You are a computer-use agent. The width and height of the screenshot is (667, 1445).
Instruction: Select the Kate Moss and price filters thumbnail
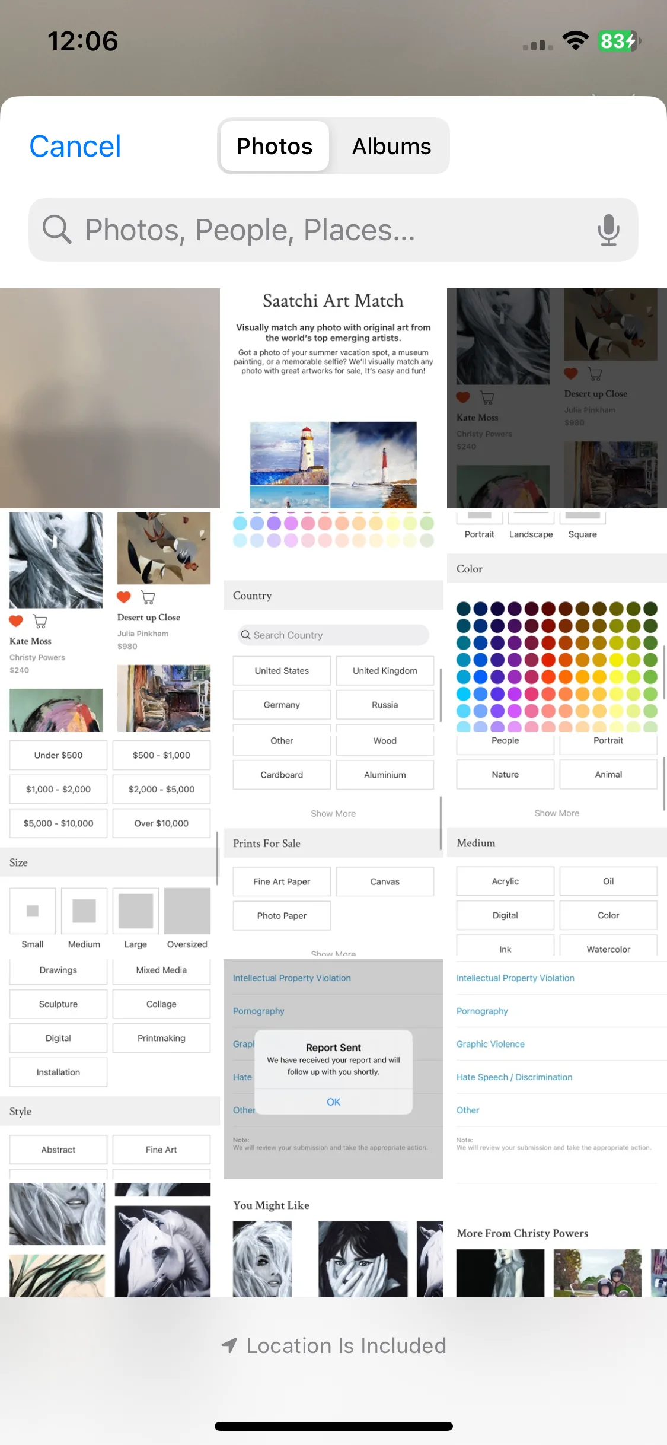tap(110, 622)
